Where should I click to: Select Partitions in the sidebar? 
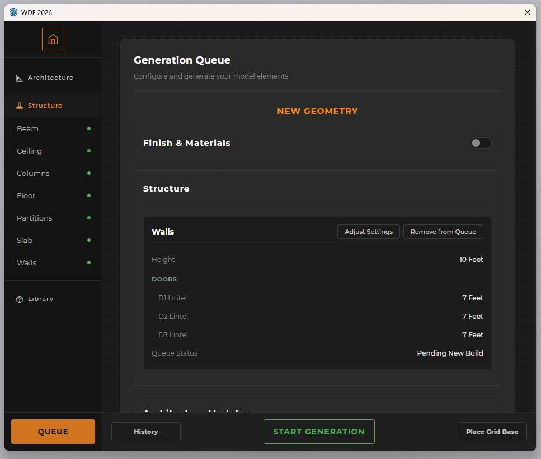53,218
